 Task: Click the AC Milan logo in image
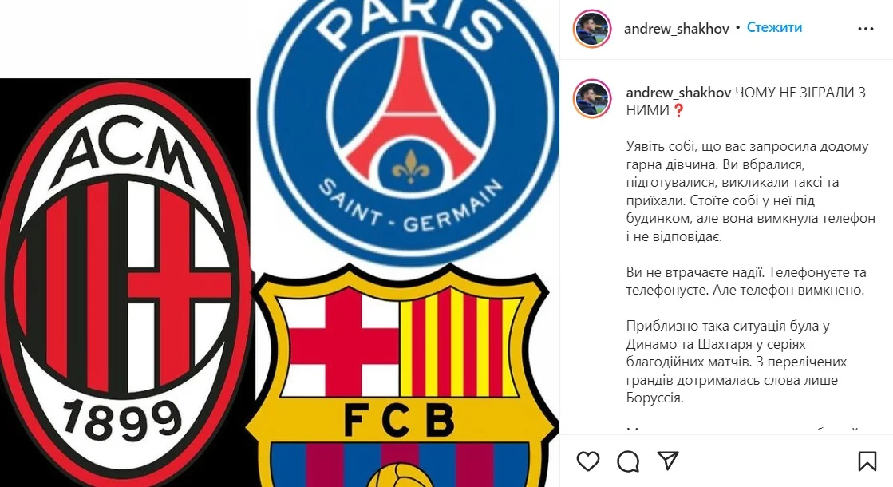[124, 283]
